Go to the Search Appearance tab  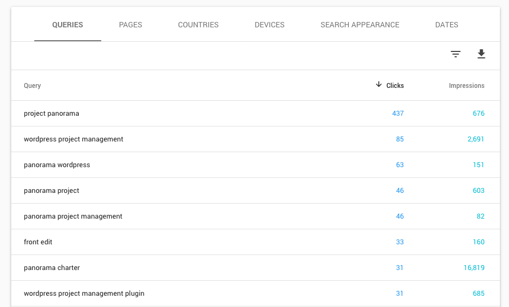(360, 25)
